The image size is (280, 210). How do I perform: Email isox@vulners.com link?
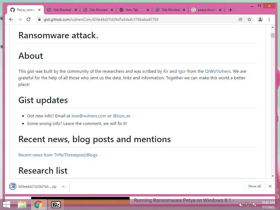89,116
